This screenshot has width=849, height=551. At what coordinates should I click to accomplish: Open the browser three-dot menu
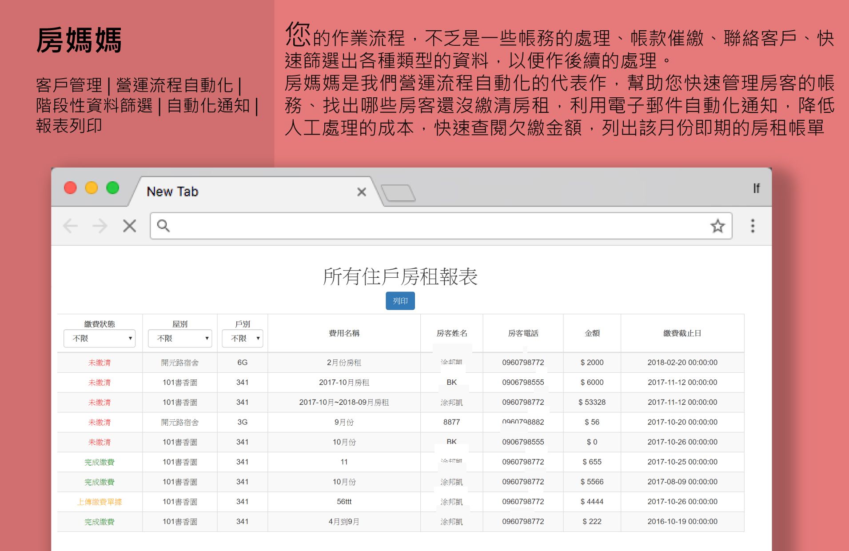point(752,226)
